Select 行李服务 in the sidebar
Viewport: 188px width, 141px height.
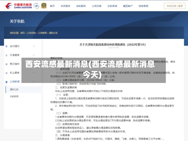point(15,55)
